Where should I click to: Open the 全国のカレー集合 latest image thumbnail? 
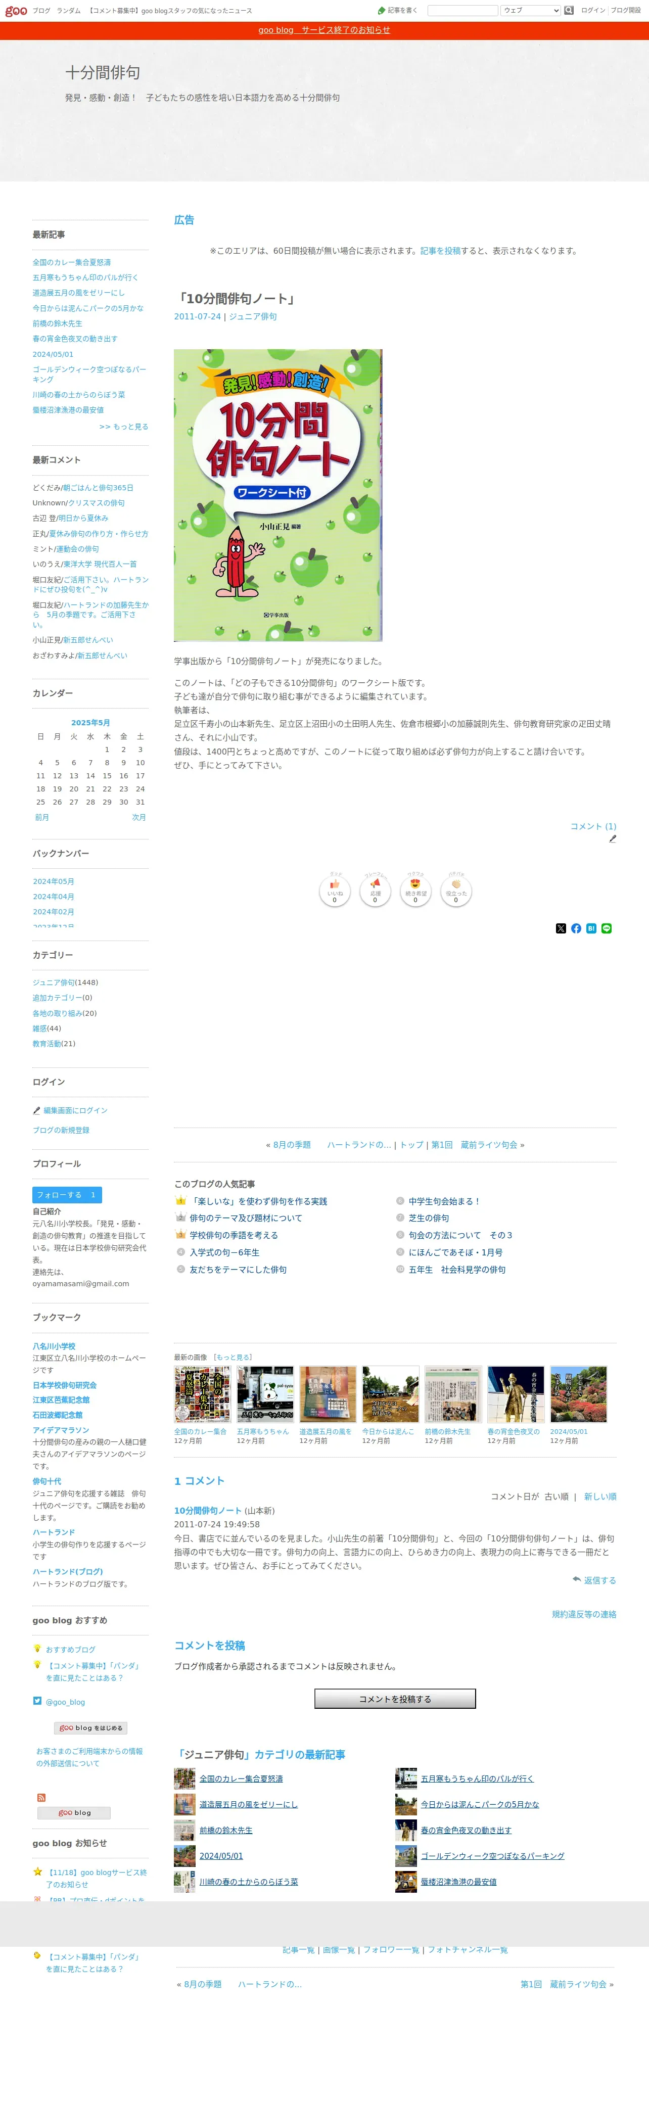[x=202, y=1395]
